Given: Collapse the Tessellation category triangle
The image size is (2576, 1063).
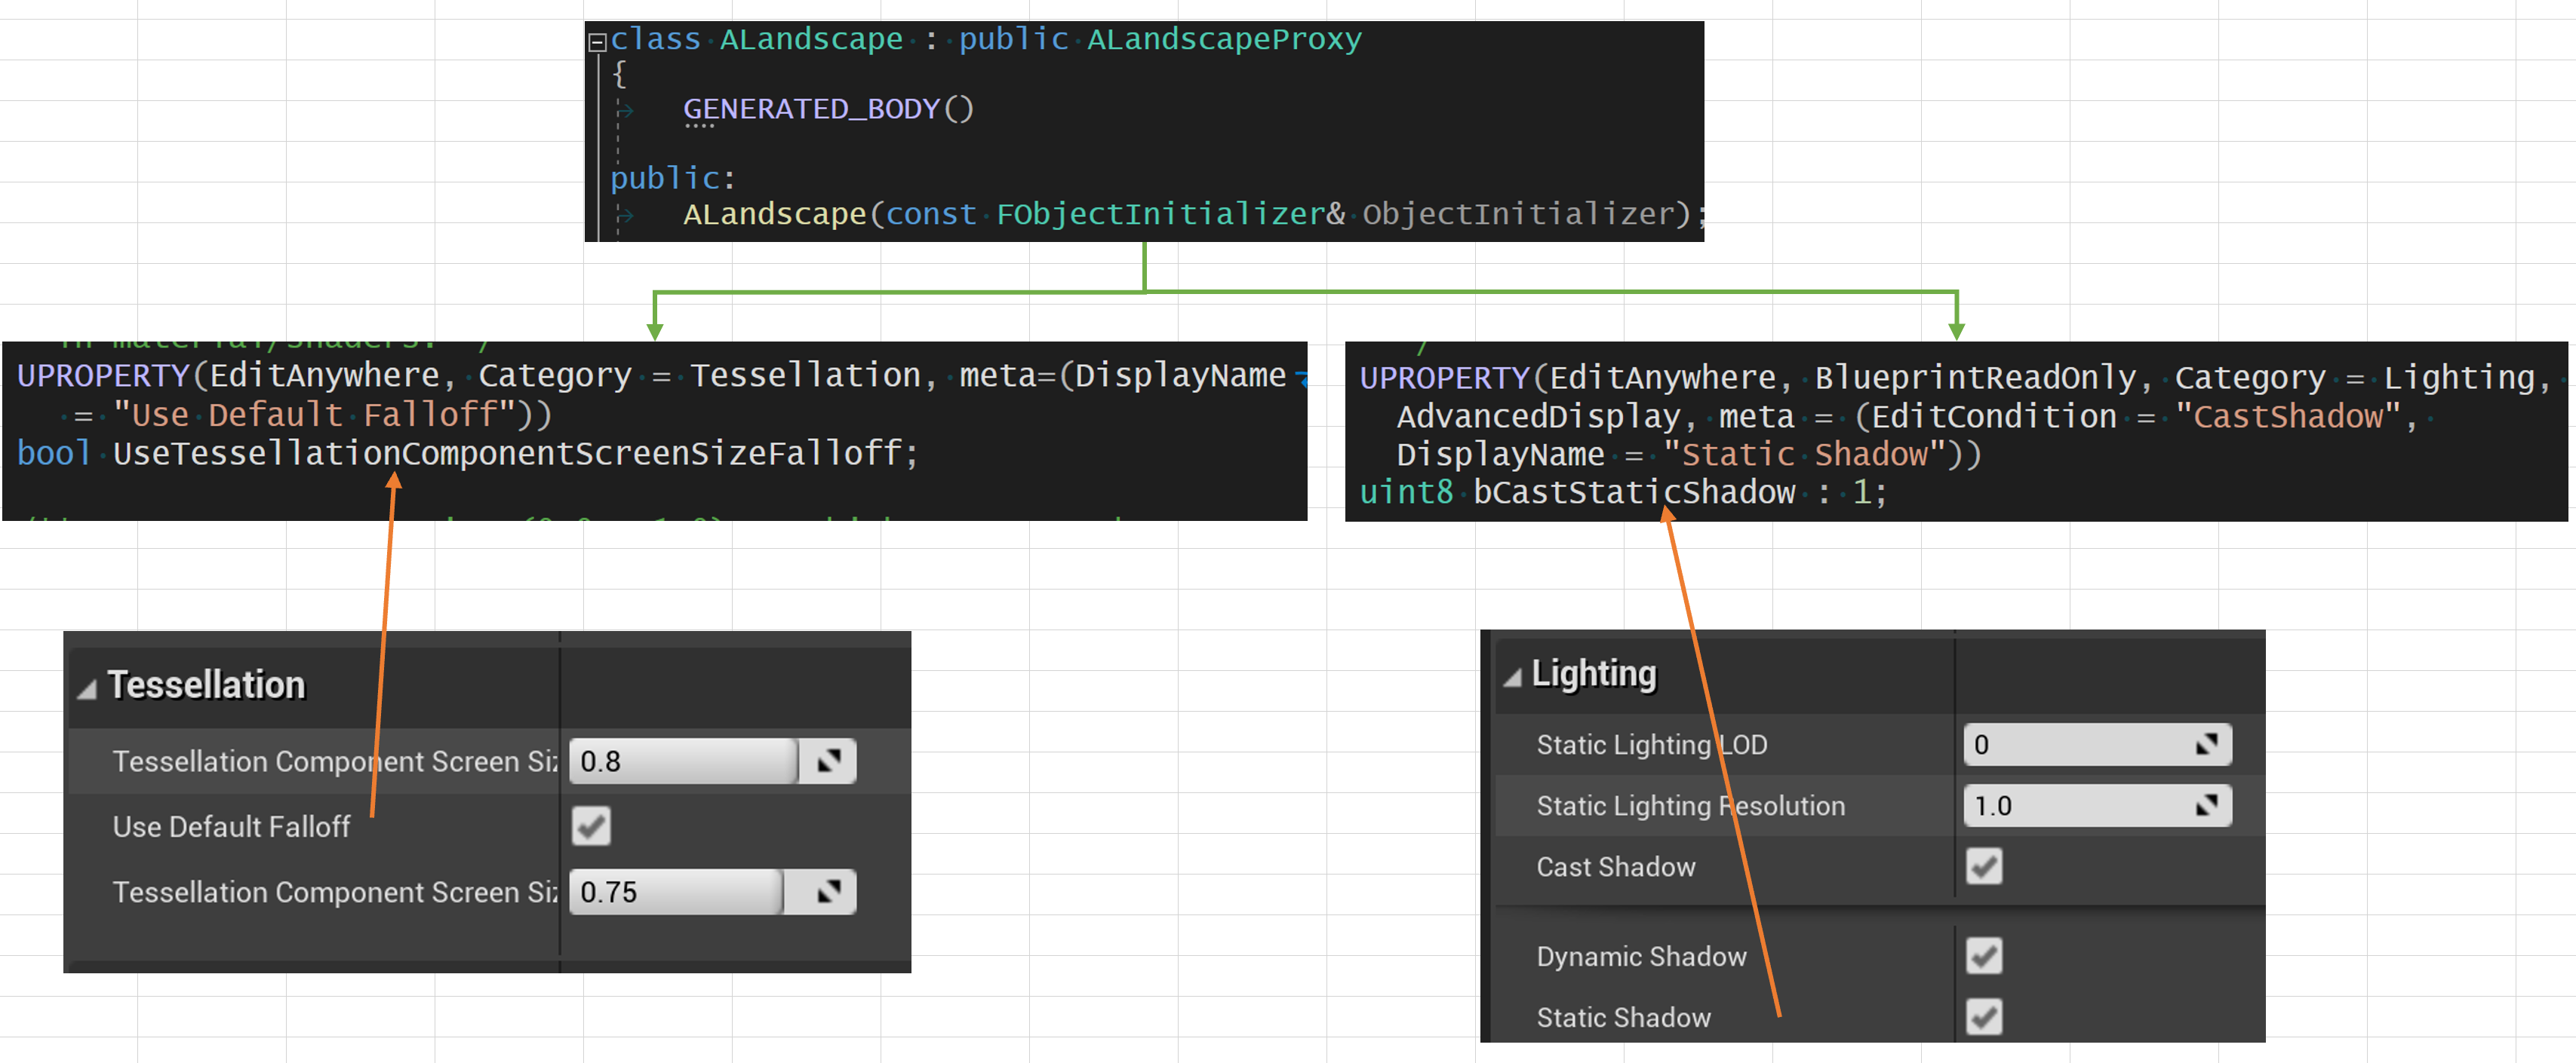Looking at the screenshot, I should (x=87, y=689).
